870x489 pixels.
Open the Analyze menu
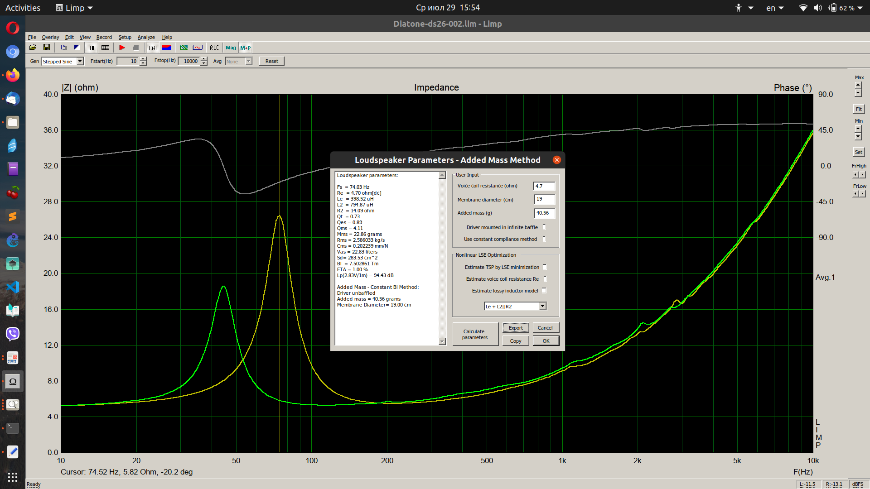(x=146, y=37)
